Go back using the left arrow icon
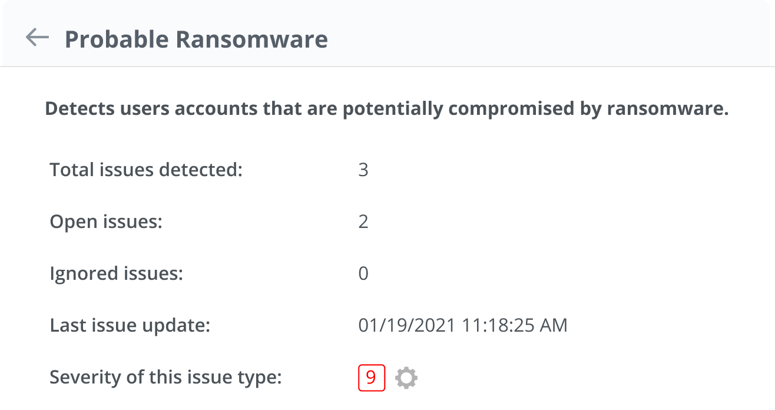This screenshot has height=410, width=775. pos(37,38)
